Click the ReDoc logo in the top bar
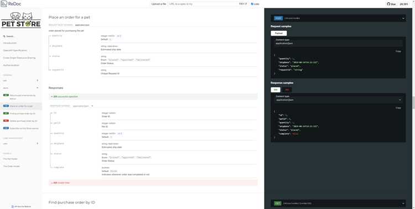415x209 pixels. tap(11, 4)
